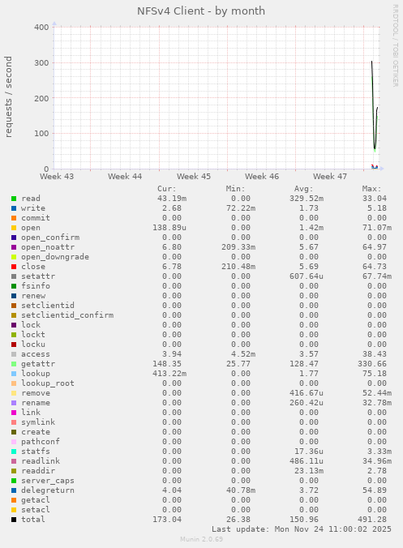This screenshot has height=548, width=403.
Task: Click the total average value 150.96
Action: tap(304, 520)
